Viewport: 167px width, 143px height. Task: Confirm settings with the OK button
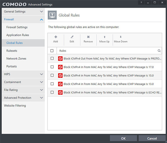pyautogui.click(x=123, y=138)
